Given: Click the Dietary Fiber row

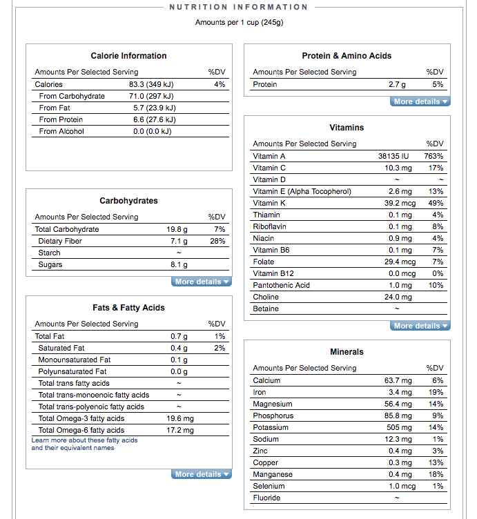Looking at the screenshot, I should point(130,241).
